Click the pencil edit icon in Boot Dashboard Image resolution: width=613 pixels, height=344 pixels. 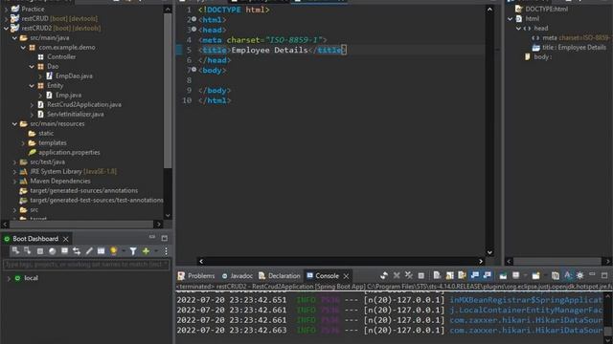coord(89,251)
